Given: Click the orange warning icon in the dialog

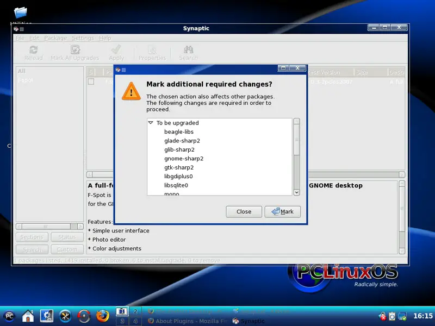Looking at the screenshot, I should coord(131,91).
